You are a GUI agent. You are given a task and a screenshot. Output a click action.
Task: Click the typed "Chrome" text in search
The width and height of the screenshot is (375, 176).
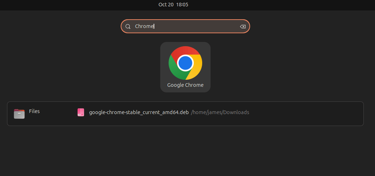pyautogui.click(x=144, y=27)
